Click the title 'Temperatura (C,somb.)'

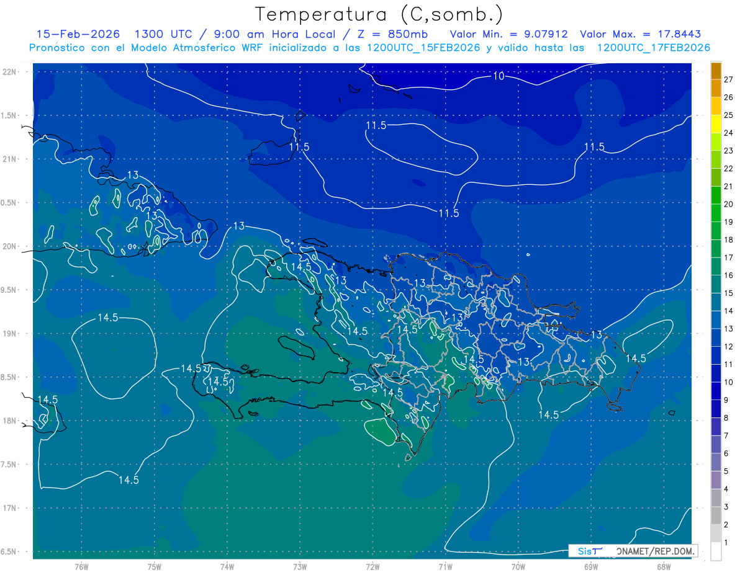click(379, 15)
